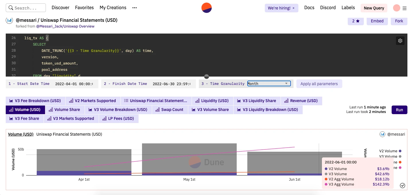Image resolution: width=412 pixels, height=195 pixels.
Task: Click the "liq_tx AS (" code line
Action: [36, 38]
